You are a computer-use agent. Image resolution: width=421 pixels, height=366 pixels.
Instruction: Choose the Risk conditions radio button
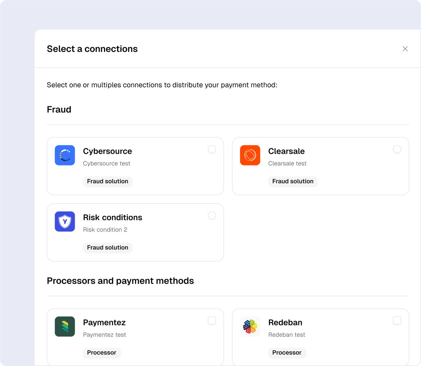212,216
